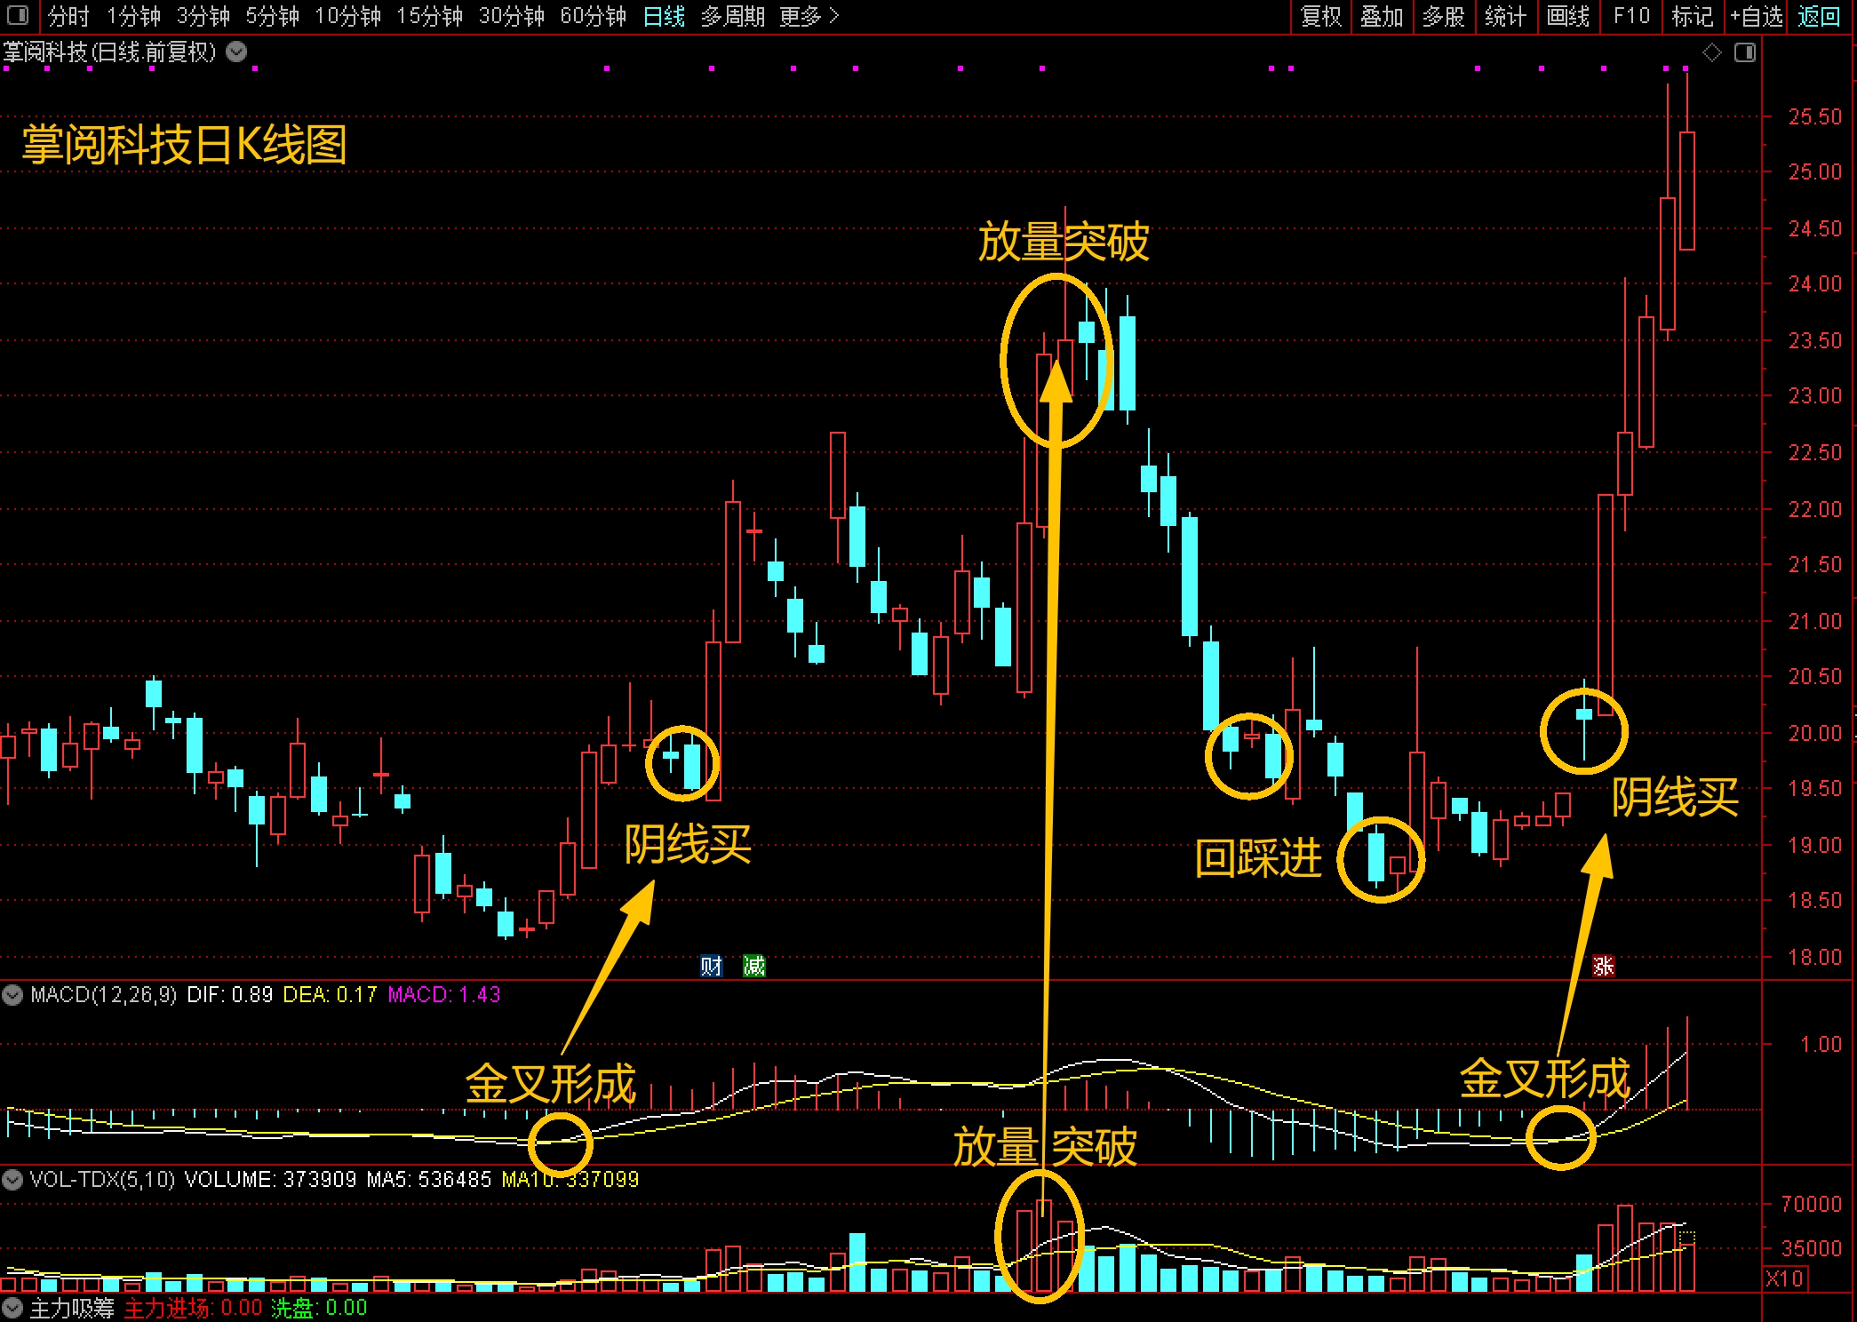Expand the stock title dropdown arrow
Image resolution: width=1857 pixels, height=1322 pixels.
(236, 52)
